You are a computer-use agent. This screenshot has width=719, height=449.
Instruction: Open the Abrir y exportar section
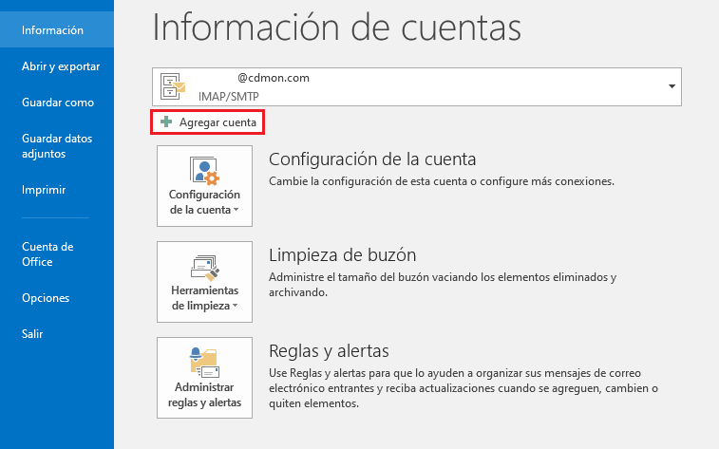click(61, 66)
